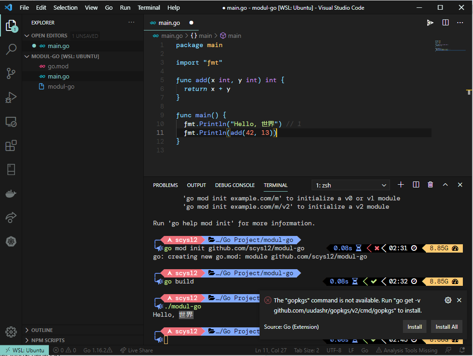The image size is (473, 356).
Task: Open the terminal selector dropdown '1: zsh'
Action: coord(350,185)
